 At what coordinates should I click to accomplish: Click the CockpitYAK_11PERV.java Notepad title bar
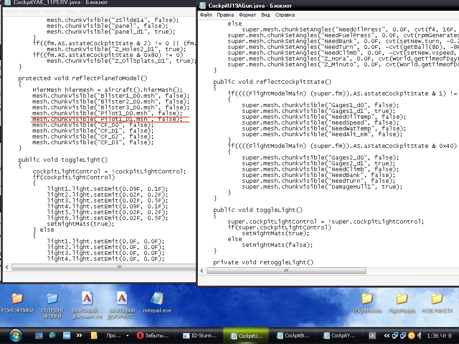(x=98, y=3)
